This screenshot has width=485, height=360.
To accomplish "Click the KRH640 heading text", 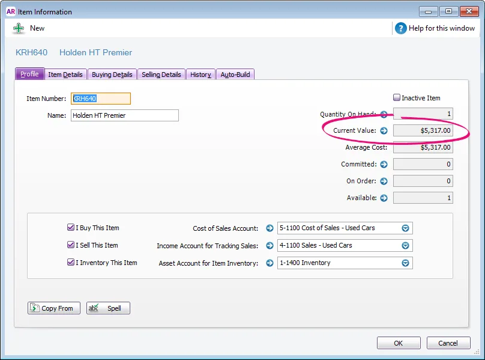I will (32, 52).
